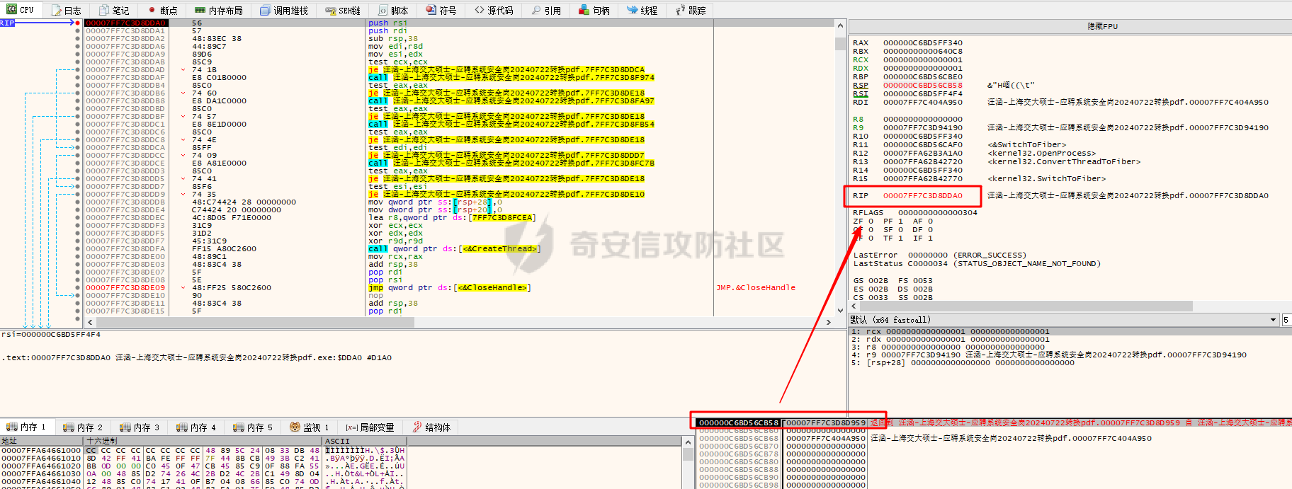Viewport: 1292px width, 489px height.
Task: Open the 线程 threads arrow icon
Action: coord(632,11)
